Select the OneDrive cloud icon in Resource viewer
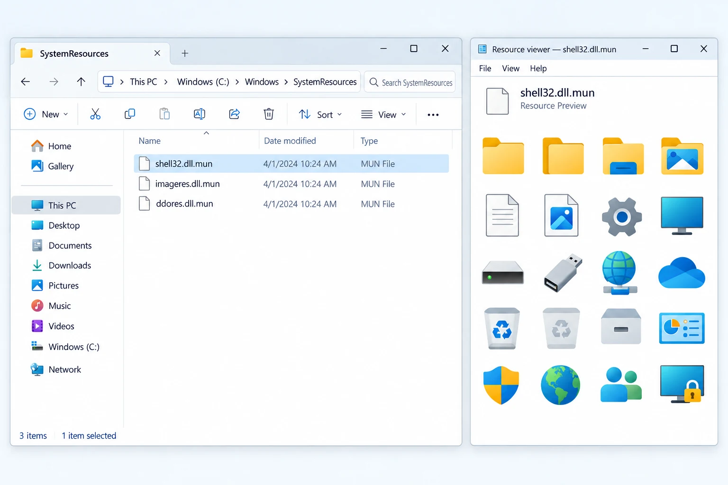 [682, 273]
